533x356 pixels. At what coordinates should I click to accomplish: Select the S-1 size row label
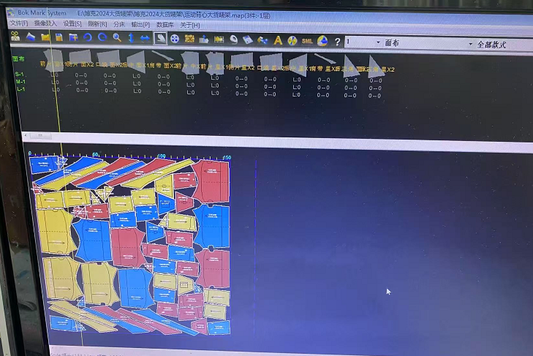(20, 75)
